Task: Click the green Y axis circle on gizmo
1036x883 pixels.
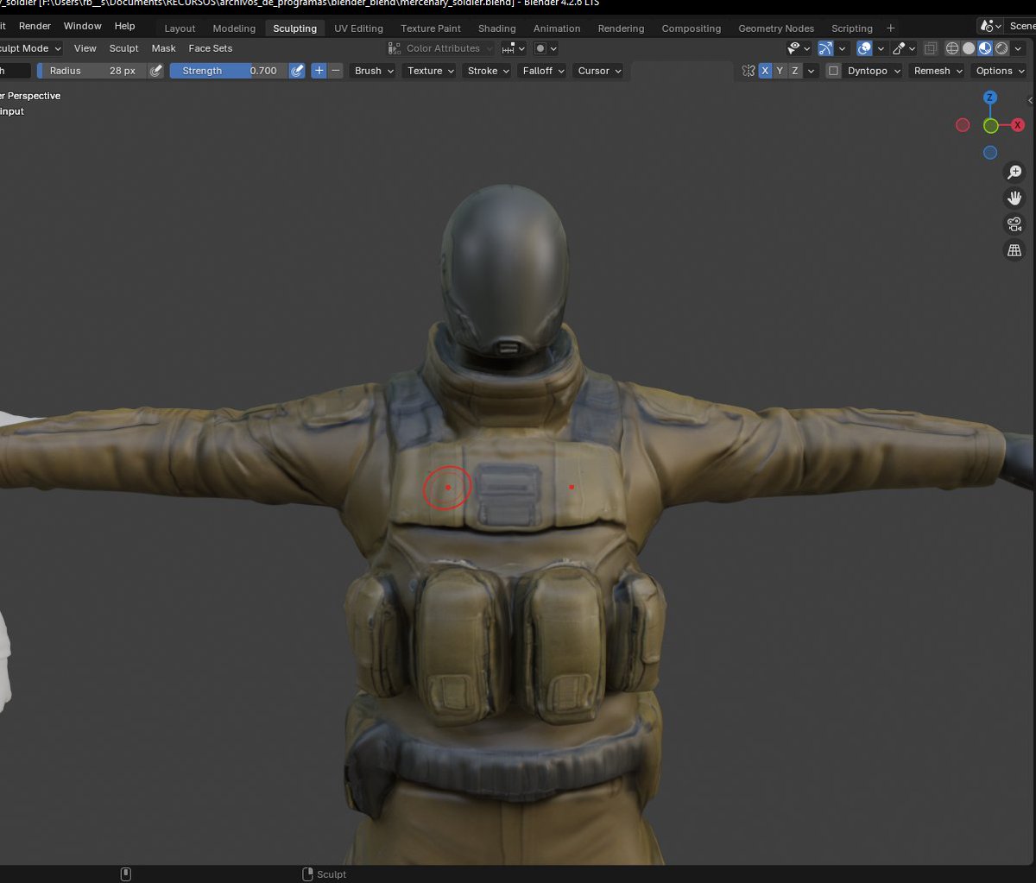Action: 991,126
